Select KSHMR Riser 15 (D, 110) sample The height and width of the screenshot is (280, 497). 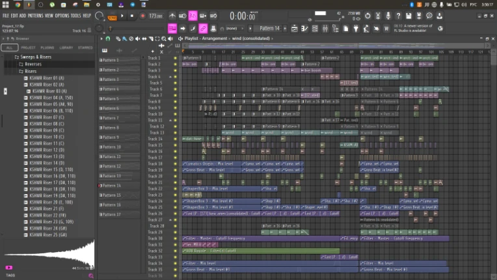coord(51,170)
